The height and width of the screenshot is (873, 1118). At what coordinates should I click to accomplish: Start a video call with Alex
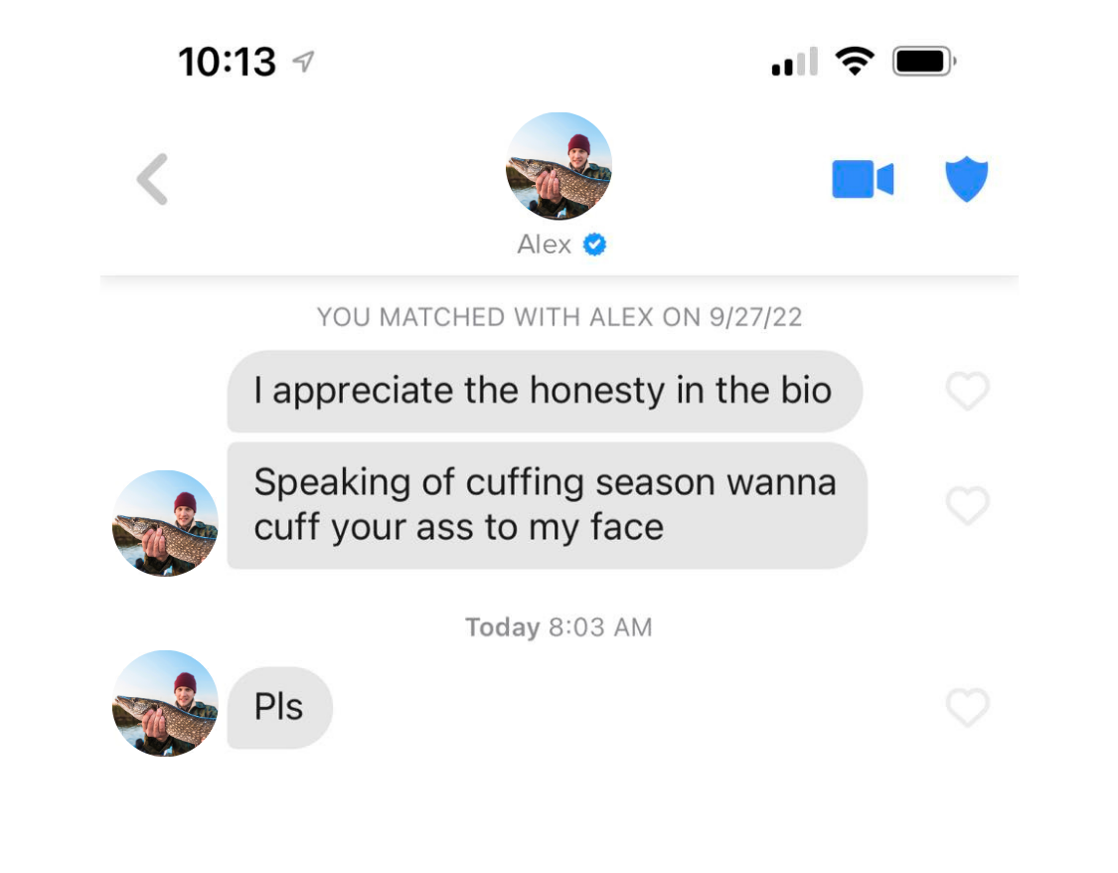coord(863,179)
